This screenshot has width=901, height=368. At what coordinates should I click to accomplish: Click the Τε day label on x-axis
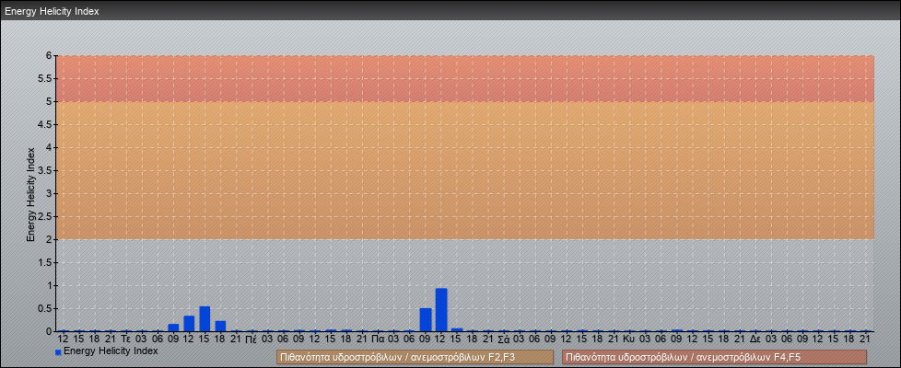tap(126, 339)
